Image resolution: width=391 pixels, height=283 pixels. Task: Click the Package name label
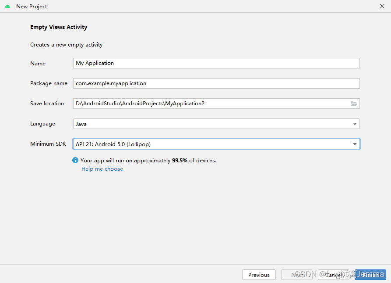tap(49, 83)
